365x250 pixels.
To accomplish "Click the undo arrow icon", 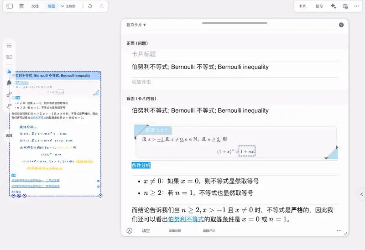I will click(90, 6).
